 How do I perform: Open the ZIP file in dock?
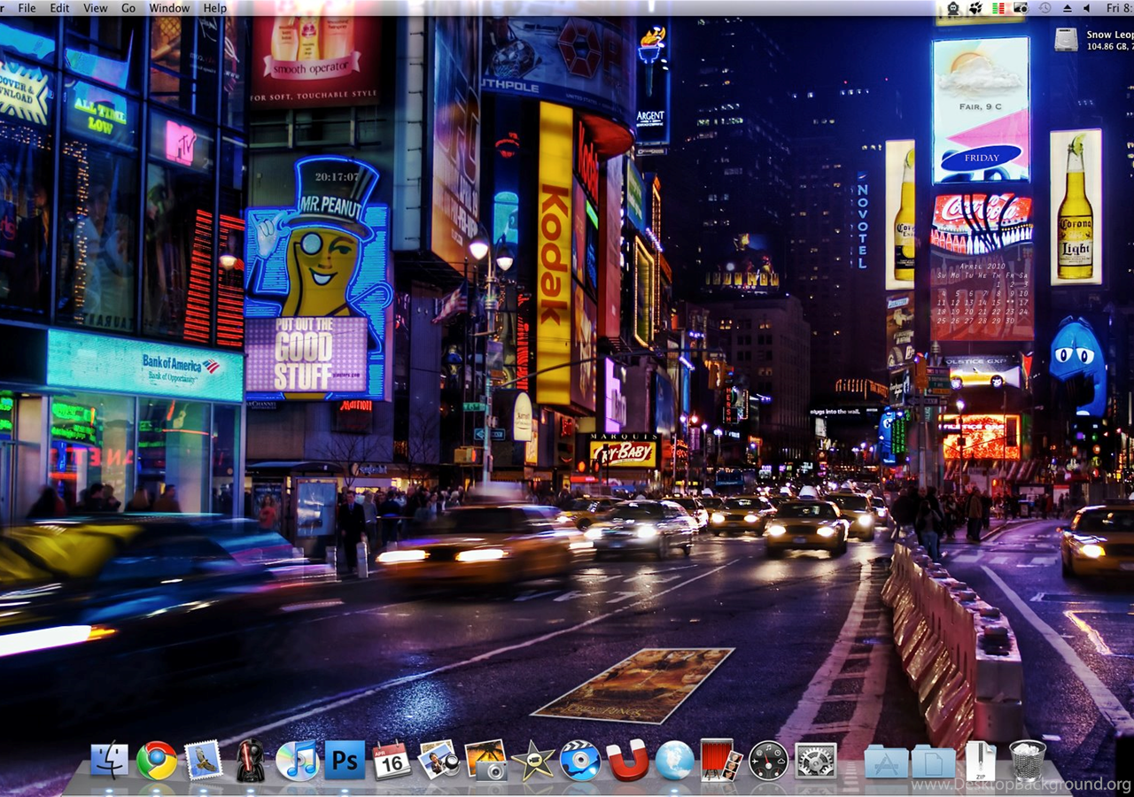(x=981, y=761)
